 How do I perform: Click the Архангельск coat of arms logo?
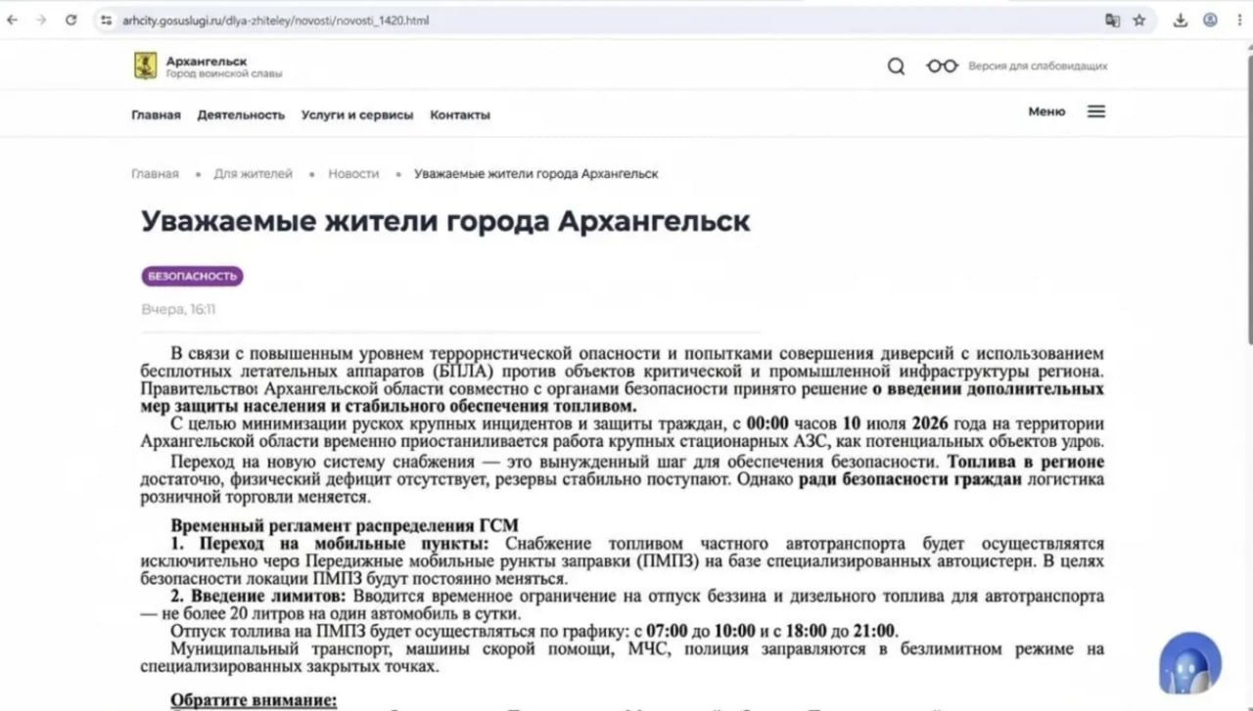[145, 67]
